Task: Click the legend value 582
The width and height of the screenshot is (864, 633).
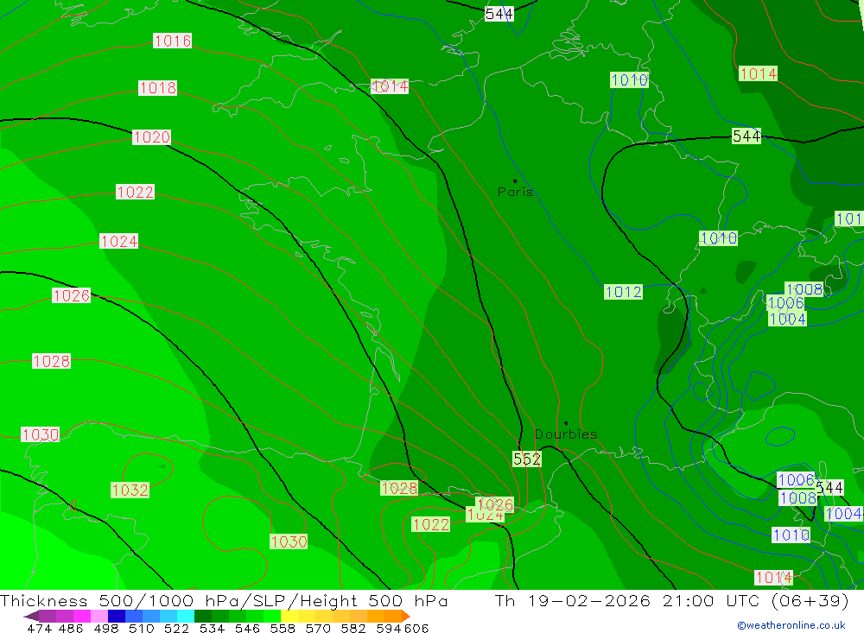Action: [353, 628]
